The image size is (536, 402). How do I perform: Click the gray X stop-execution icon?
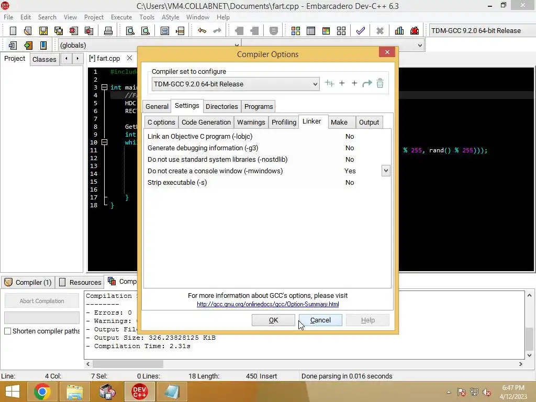pos(380,31)
